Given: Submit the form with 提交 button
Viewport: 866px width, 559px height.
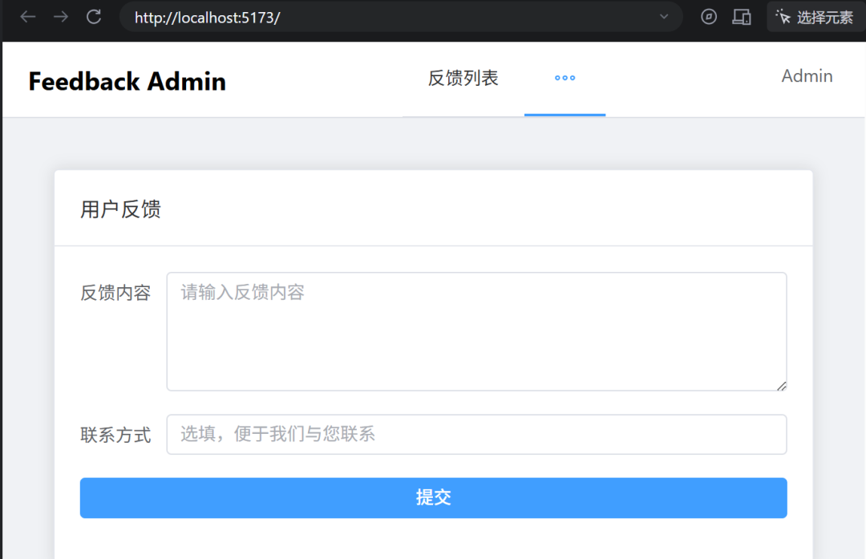Looking at the screenshot, I should point(434,498).
